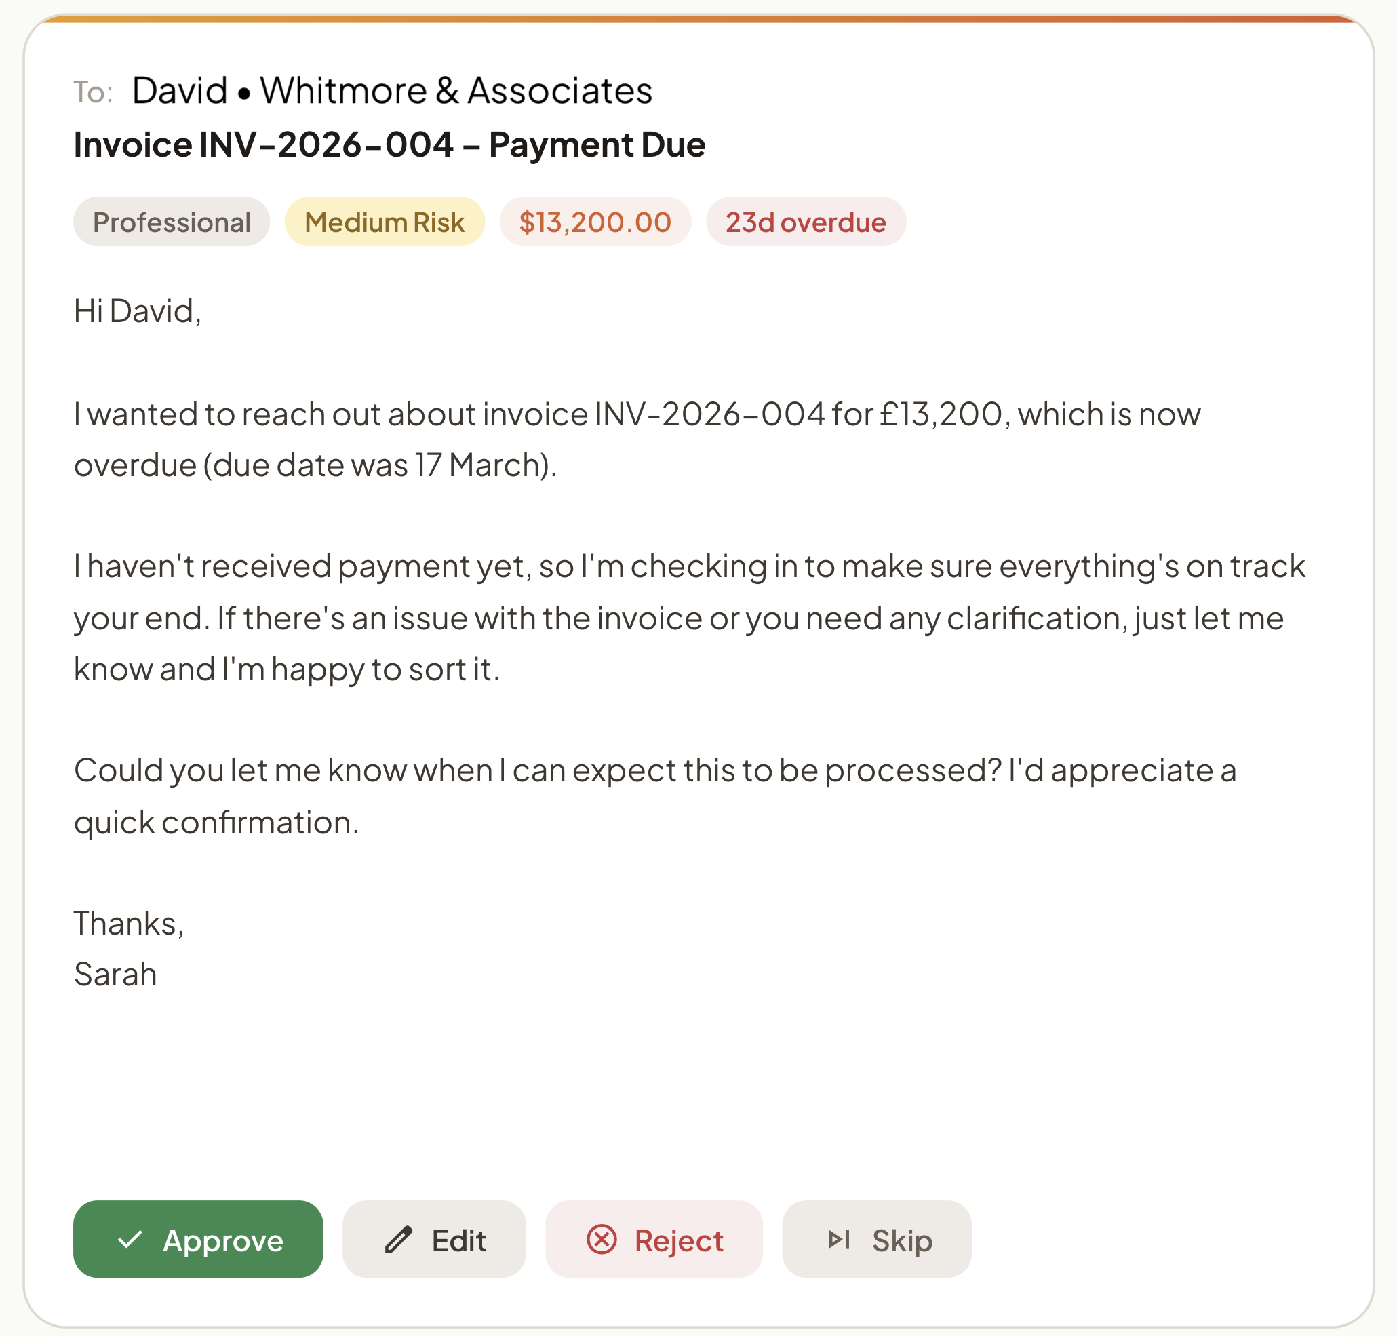Click the pencil icon on Edit
This screenshot has height=1336, width=1397.
pos(399,1240)
